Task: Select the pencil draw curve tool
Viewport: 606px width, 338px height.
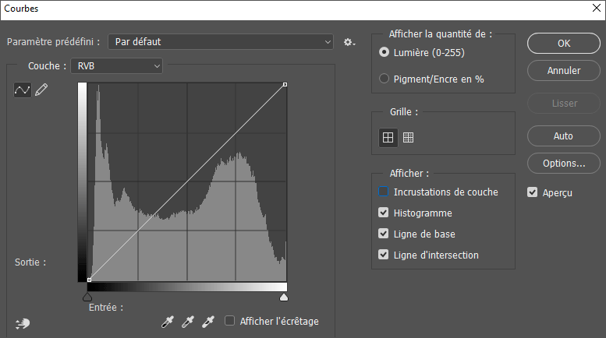Action: (x=41, y=90)
